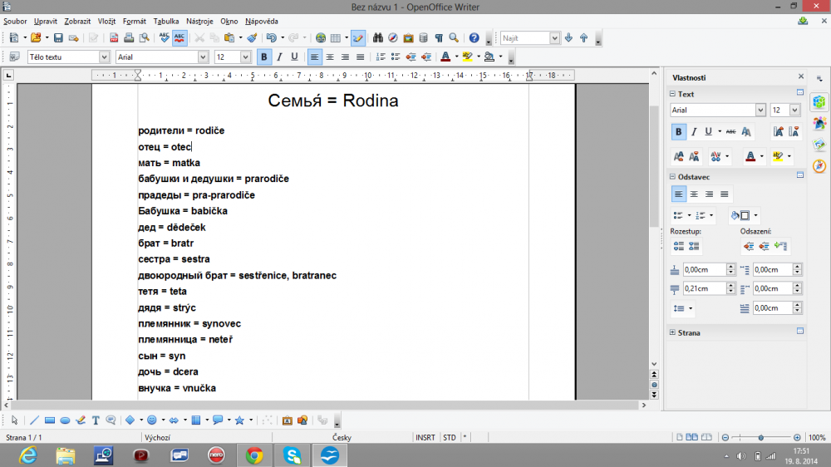The image size is (831, 467).
Task: Open the Zoom magnifier icon
Action: pos(455,38)
